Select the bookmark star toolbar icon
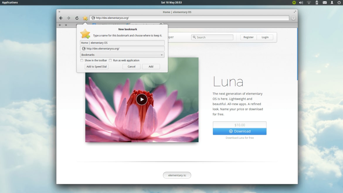 pyautogui.click(x=85, y=18)
